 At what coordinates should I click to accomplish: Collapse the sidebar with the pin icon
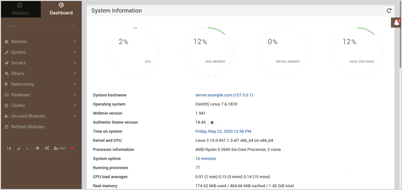point(9,148)
